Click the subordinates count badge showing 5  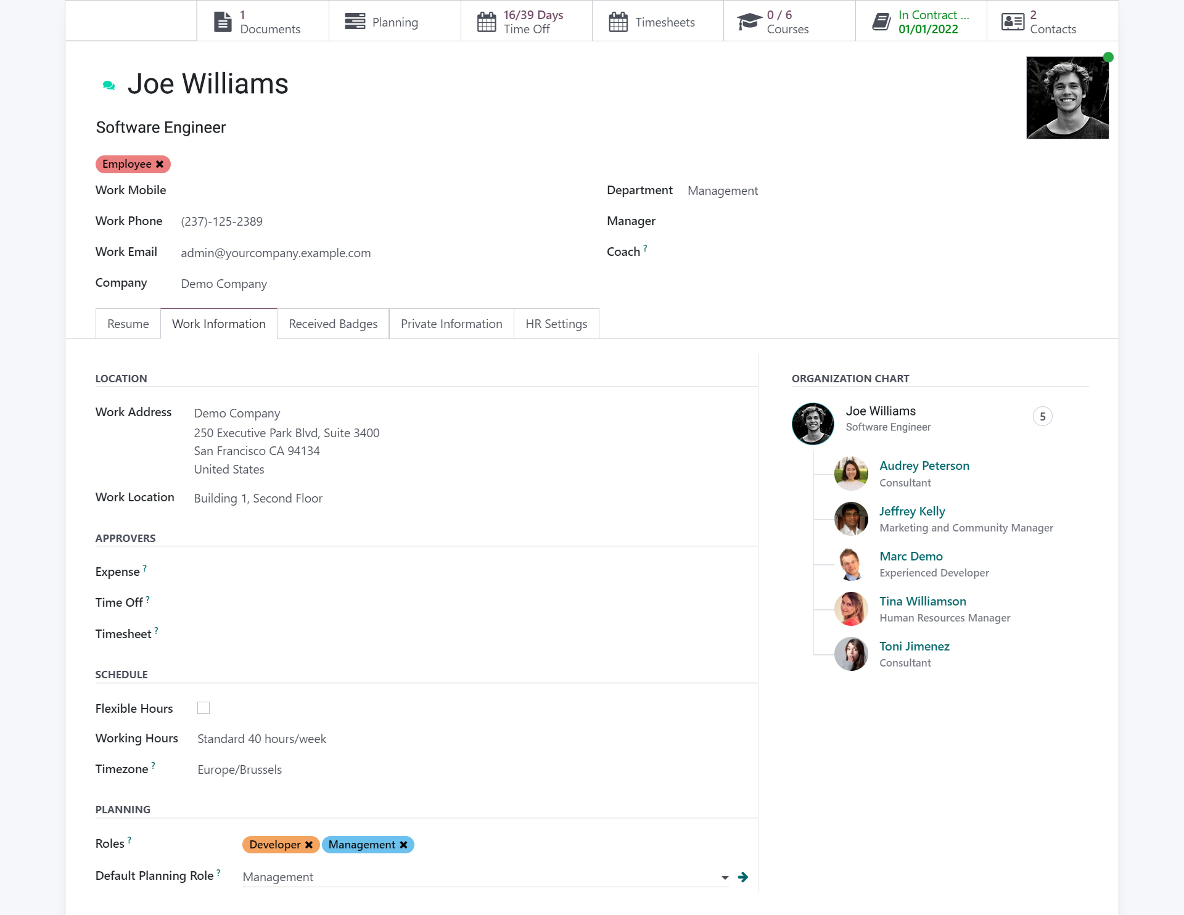1043,416
